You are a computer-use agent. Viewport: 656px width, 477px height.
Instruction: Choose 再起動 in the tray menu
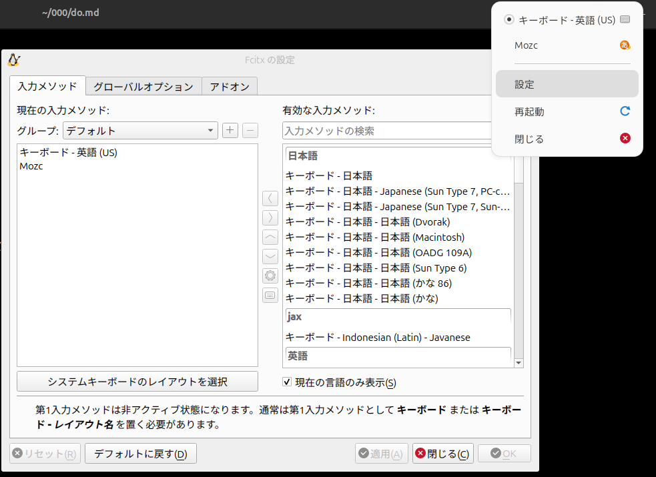coord(567,111)
